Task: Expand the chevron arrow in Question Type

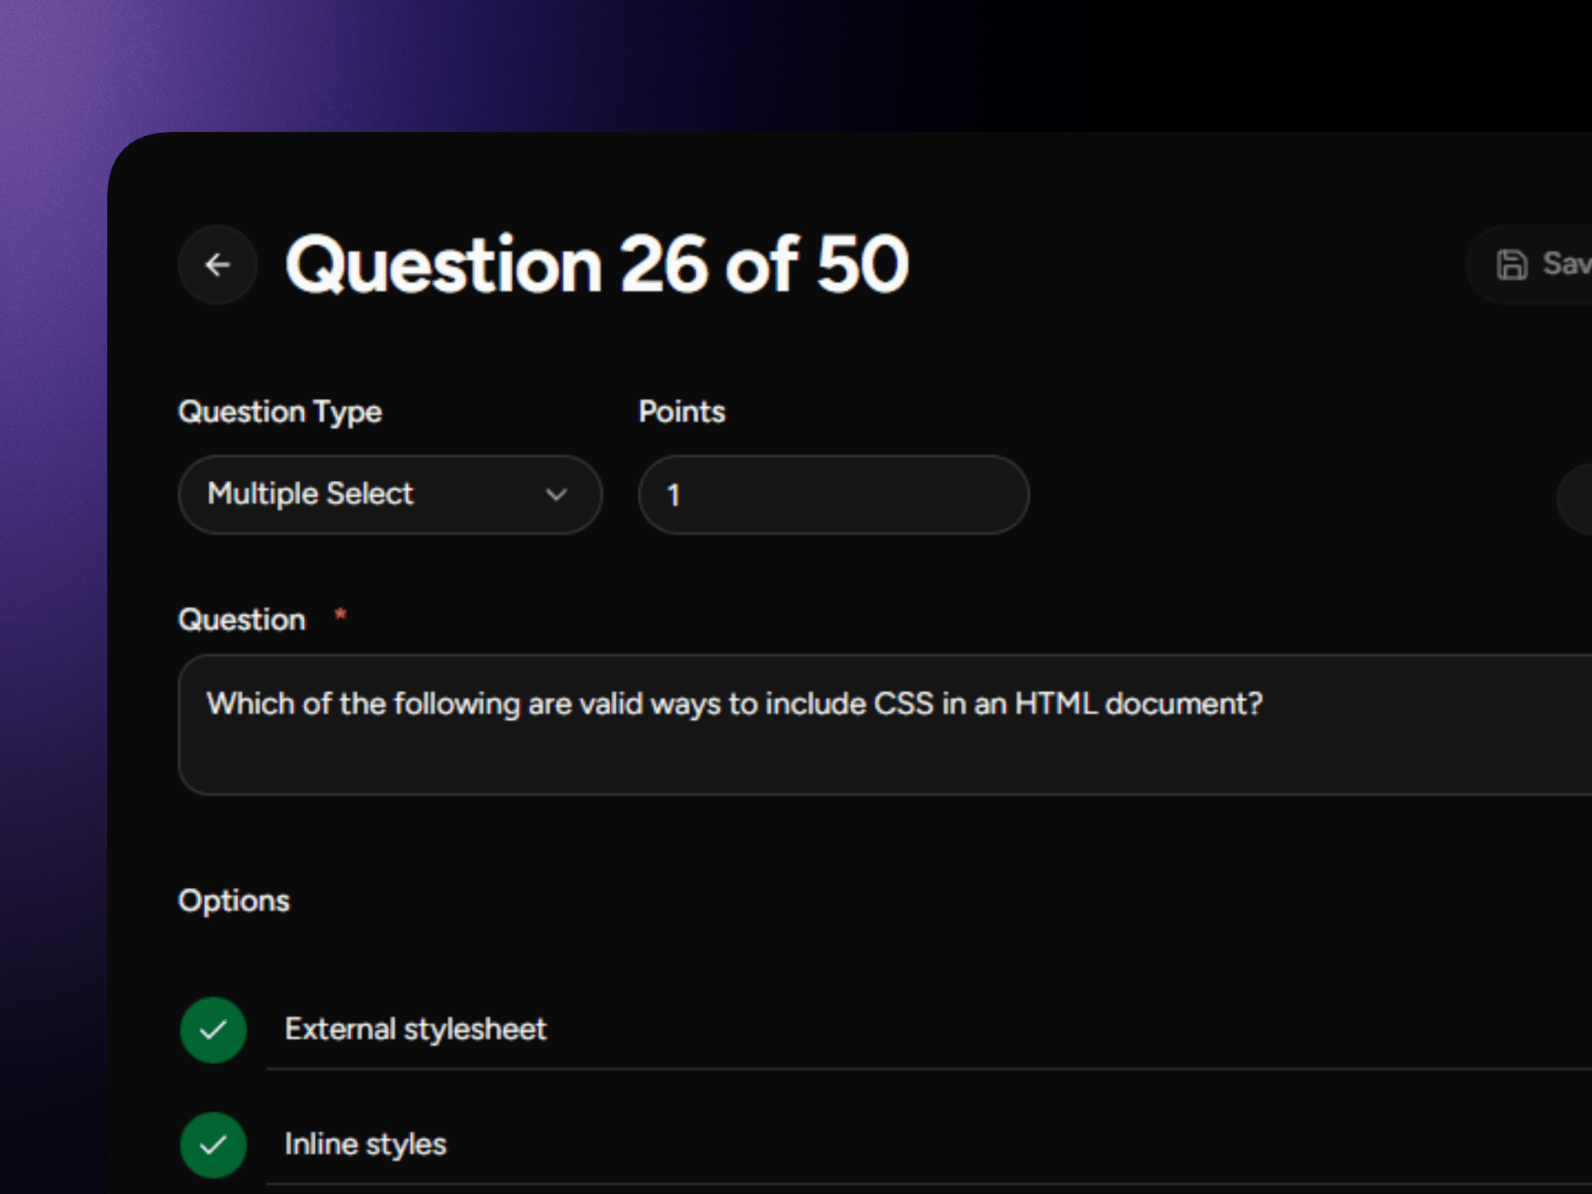Action: 556,494
